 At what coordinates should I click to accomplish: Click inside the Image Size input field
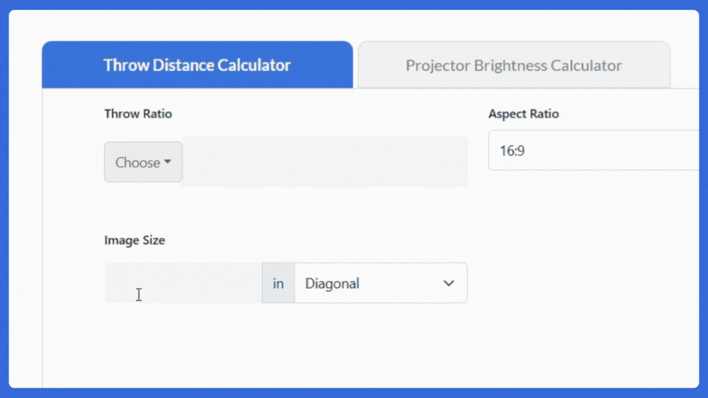tap(184, 283)
